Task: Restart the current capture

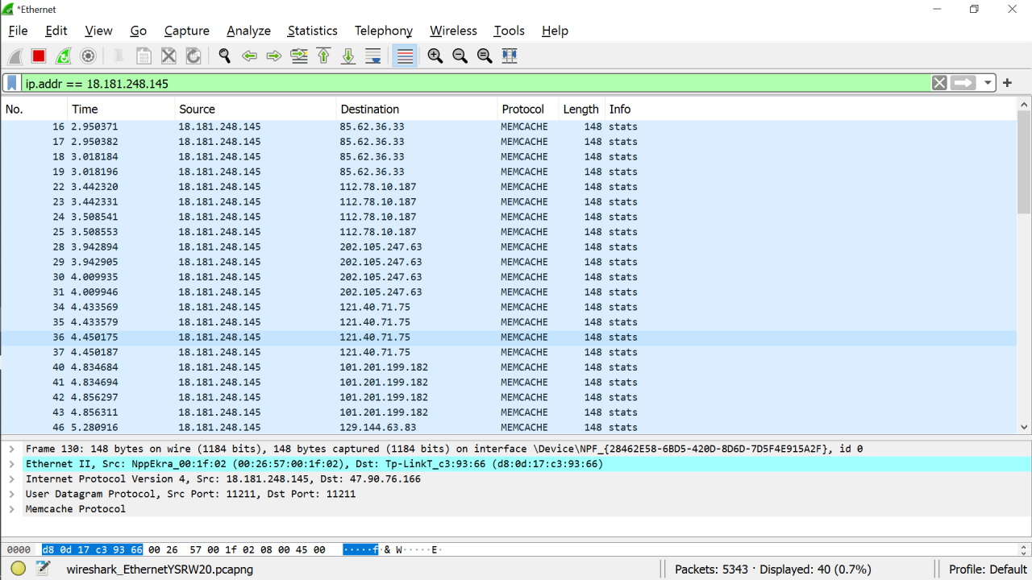Action: [x=64, y=56]
